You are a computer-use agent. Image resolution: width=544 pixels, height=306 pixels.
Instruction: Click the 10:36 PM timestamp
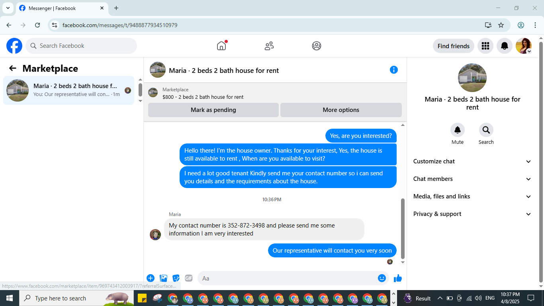(x=272, y=199)
